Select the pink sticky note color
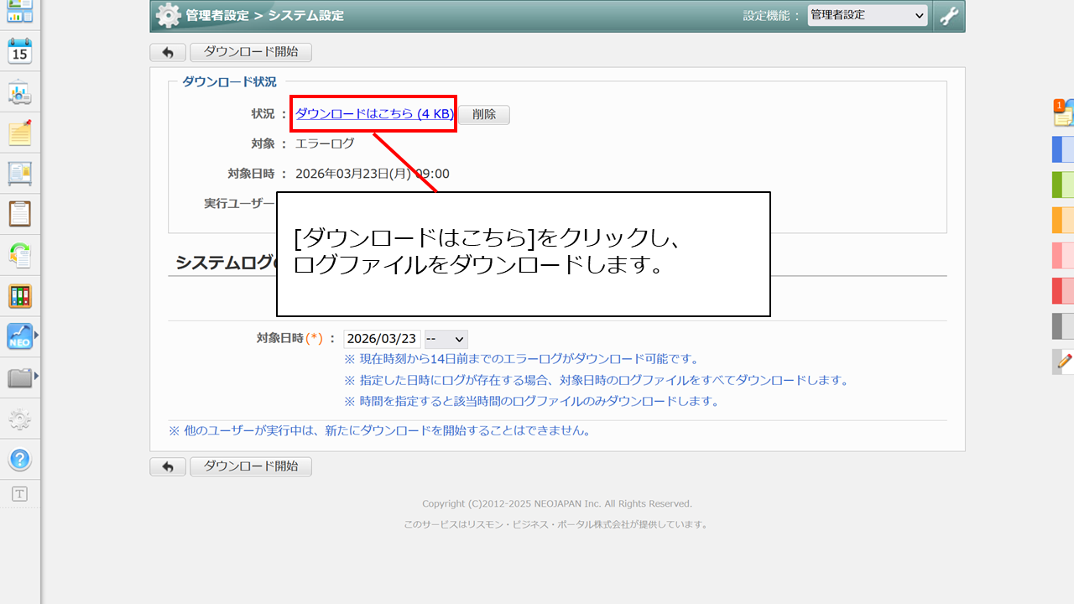 pos(1064,255)
